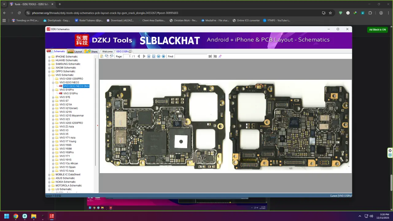The image size is (393, 221).
Task: Click the Ad Block is ON badge
Action: pyautogui.click(x=377, y=30)
